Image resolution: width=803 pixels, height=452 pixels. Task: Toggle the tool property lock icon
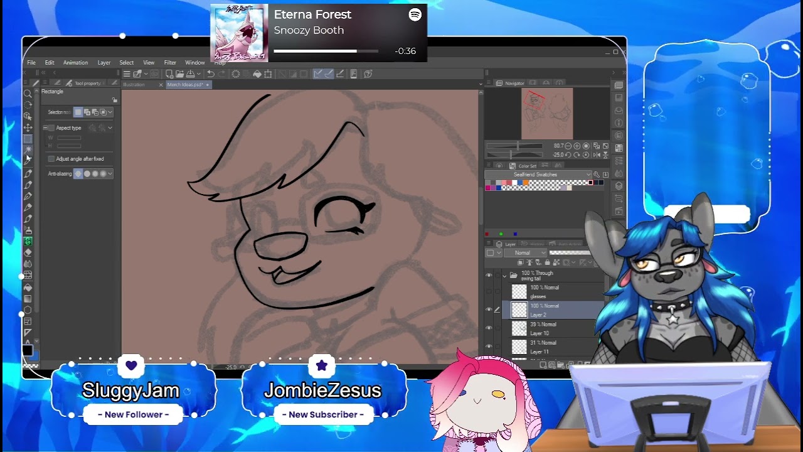click(115, 100)
